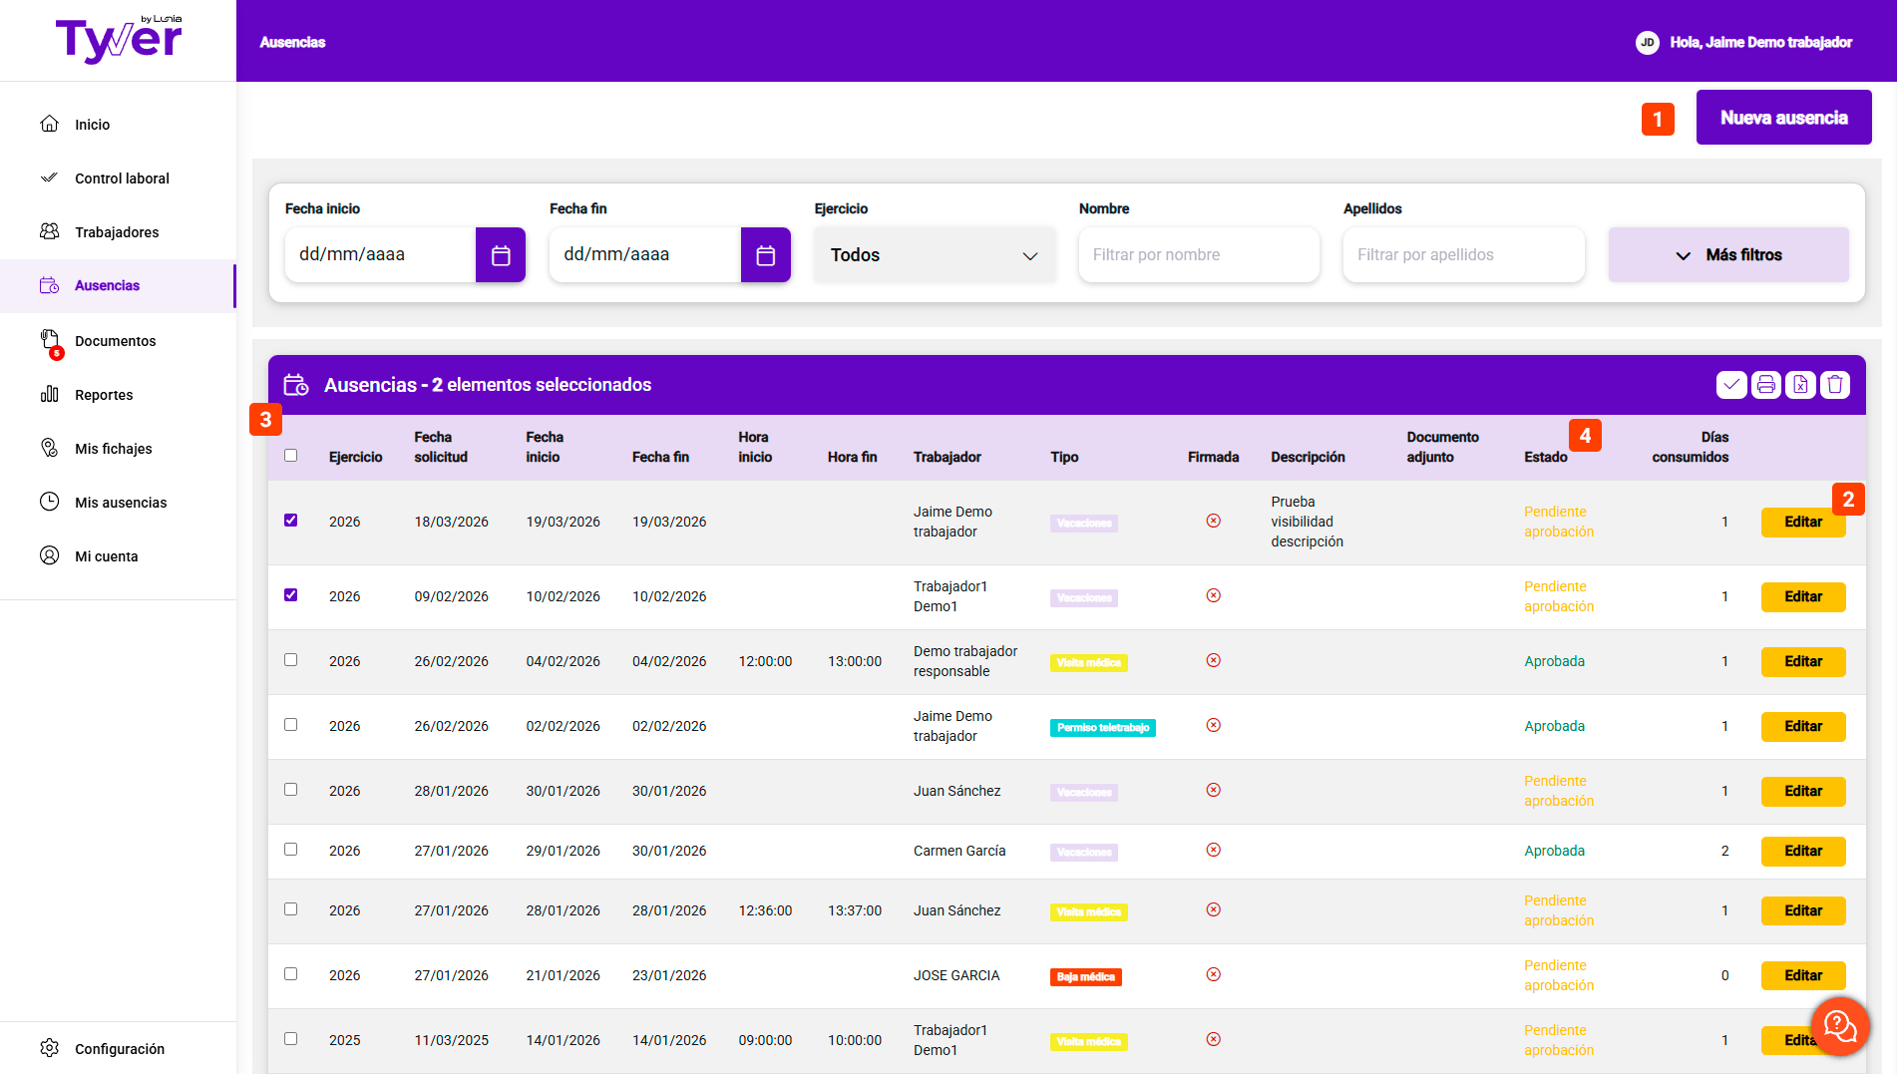This screenshot has width=1897, height=1074.
Task: Toggle the select-all checkbox in table header
Action: click(x=290, y=456)
